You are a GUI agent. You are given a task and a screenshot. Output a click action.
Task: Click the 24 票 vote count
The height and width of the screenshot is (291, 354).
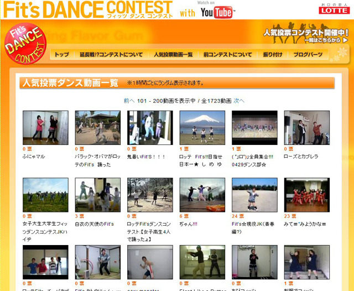coord(238,216)
